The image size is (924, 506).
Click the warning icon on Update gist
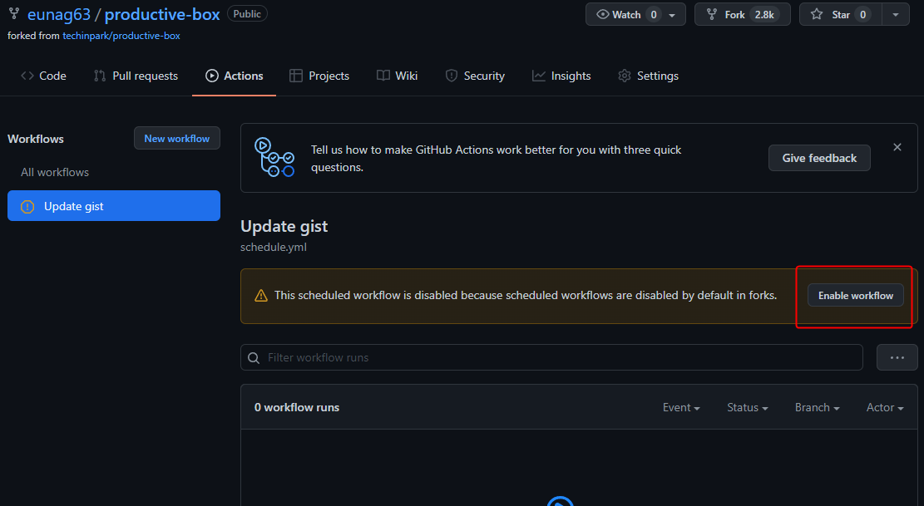(27, 207)
